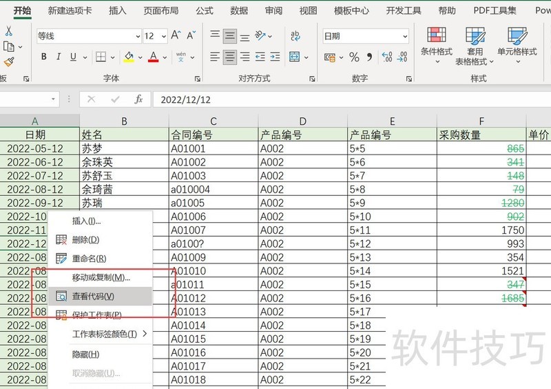Expand the font size 12 dropdown
The image size is (551, 389).
point(163,36)
